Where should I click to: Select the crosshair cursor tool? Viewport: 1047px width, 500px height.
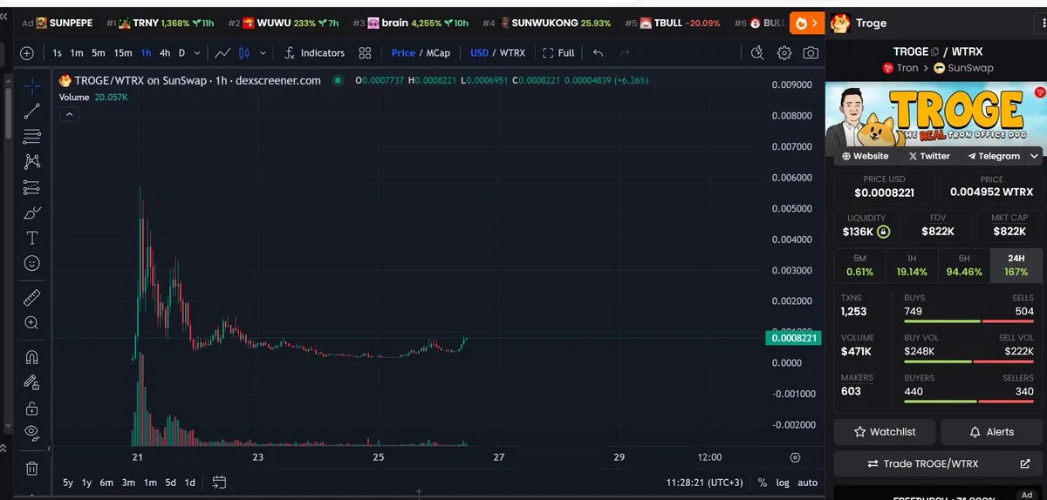click(32, 86)
